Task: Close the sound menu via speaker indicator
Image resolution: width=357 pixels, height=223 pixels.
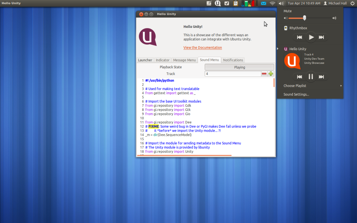Action: pyautogui.click(x=281, y=3)
